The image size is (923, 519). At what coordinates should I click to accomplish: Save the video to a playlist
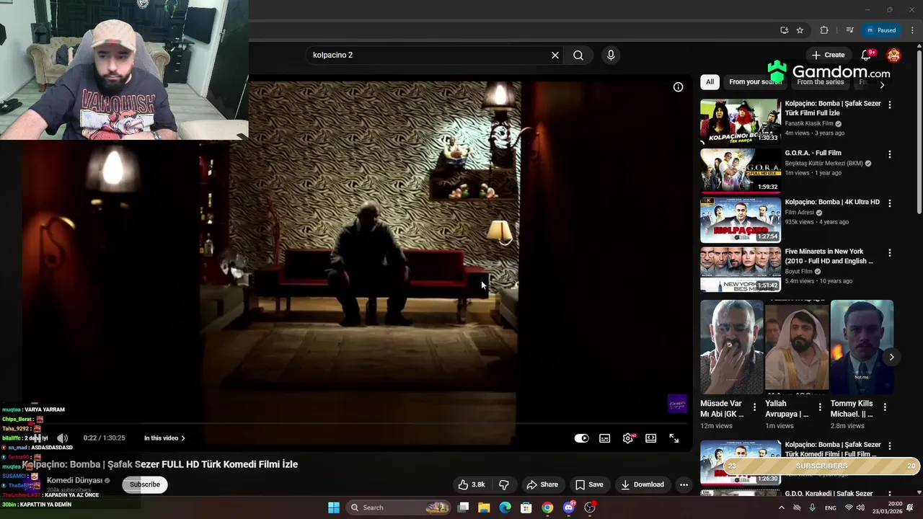(x=589, y=484)
